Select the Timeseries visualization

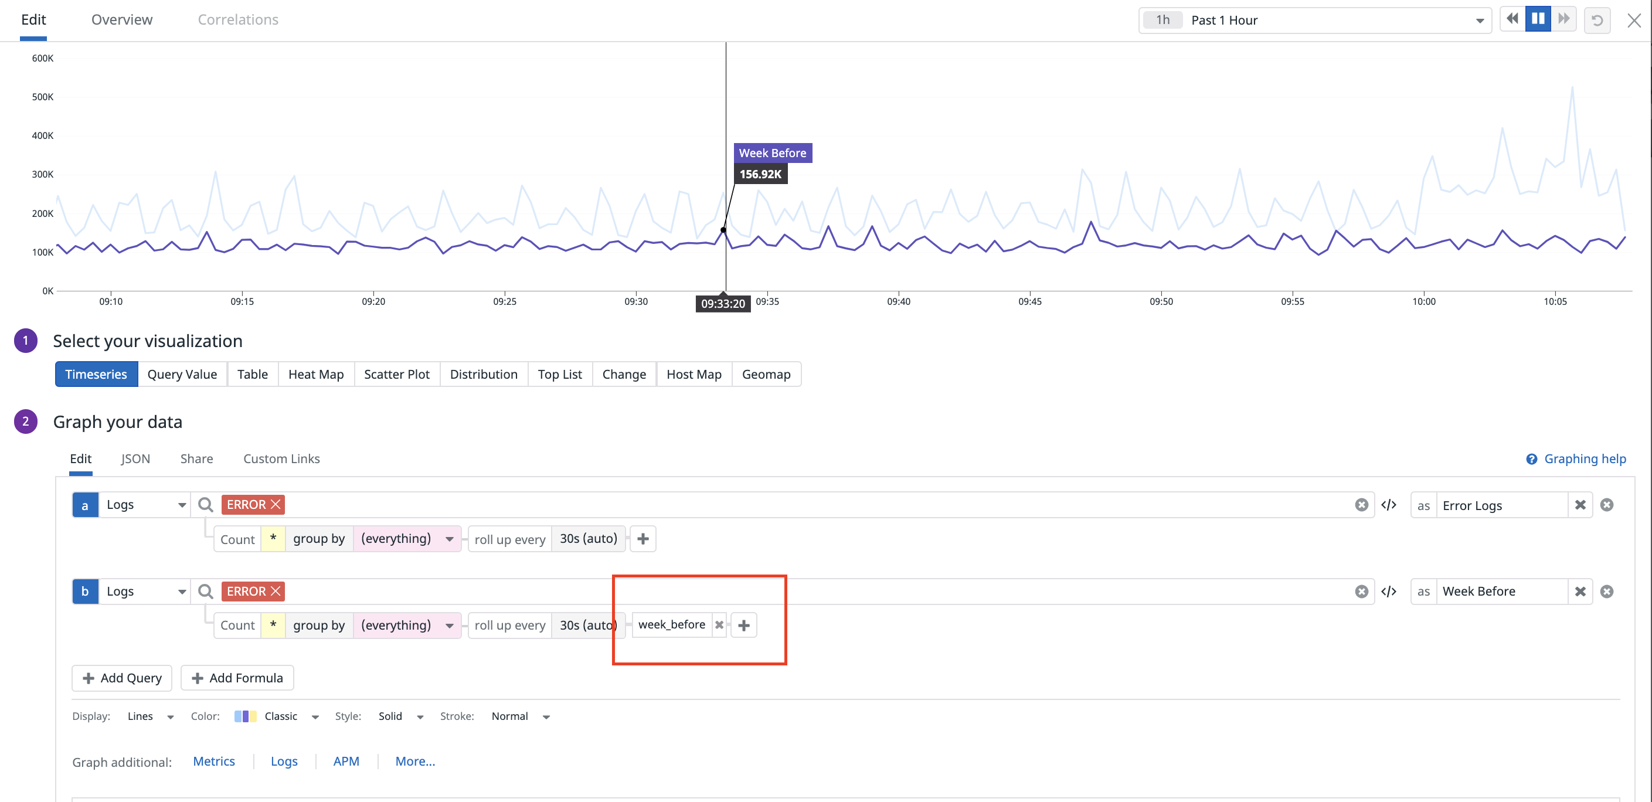[x=96, y=375]
